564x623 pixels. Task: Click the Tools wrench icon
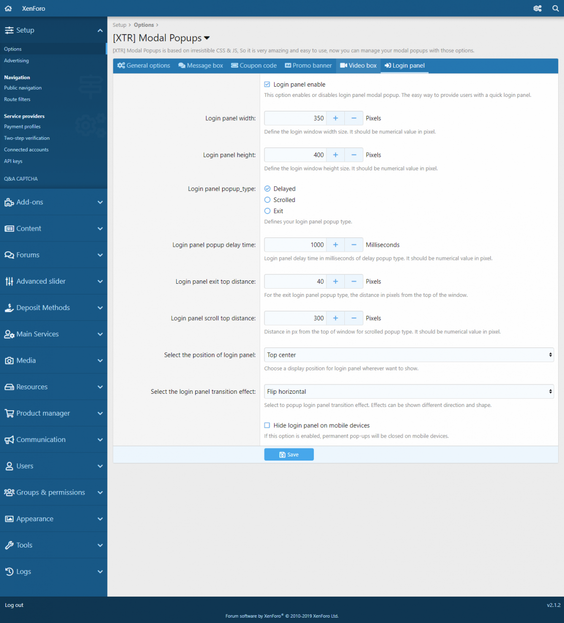point(9,546)
